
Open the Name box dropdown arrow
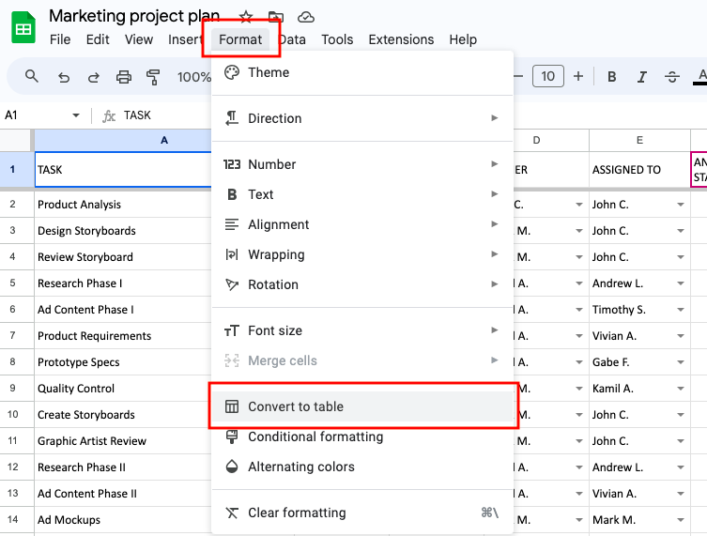[76, 115]
